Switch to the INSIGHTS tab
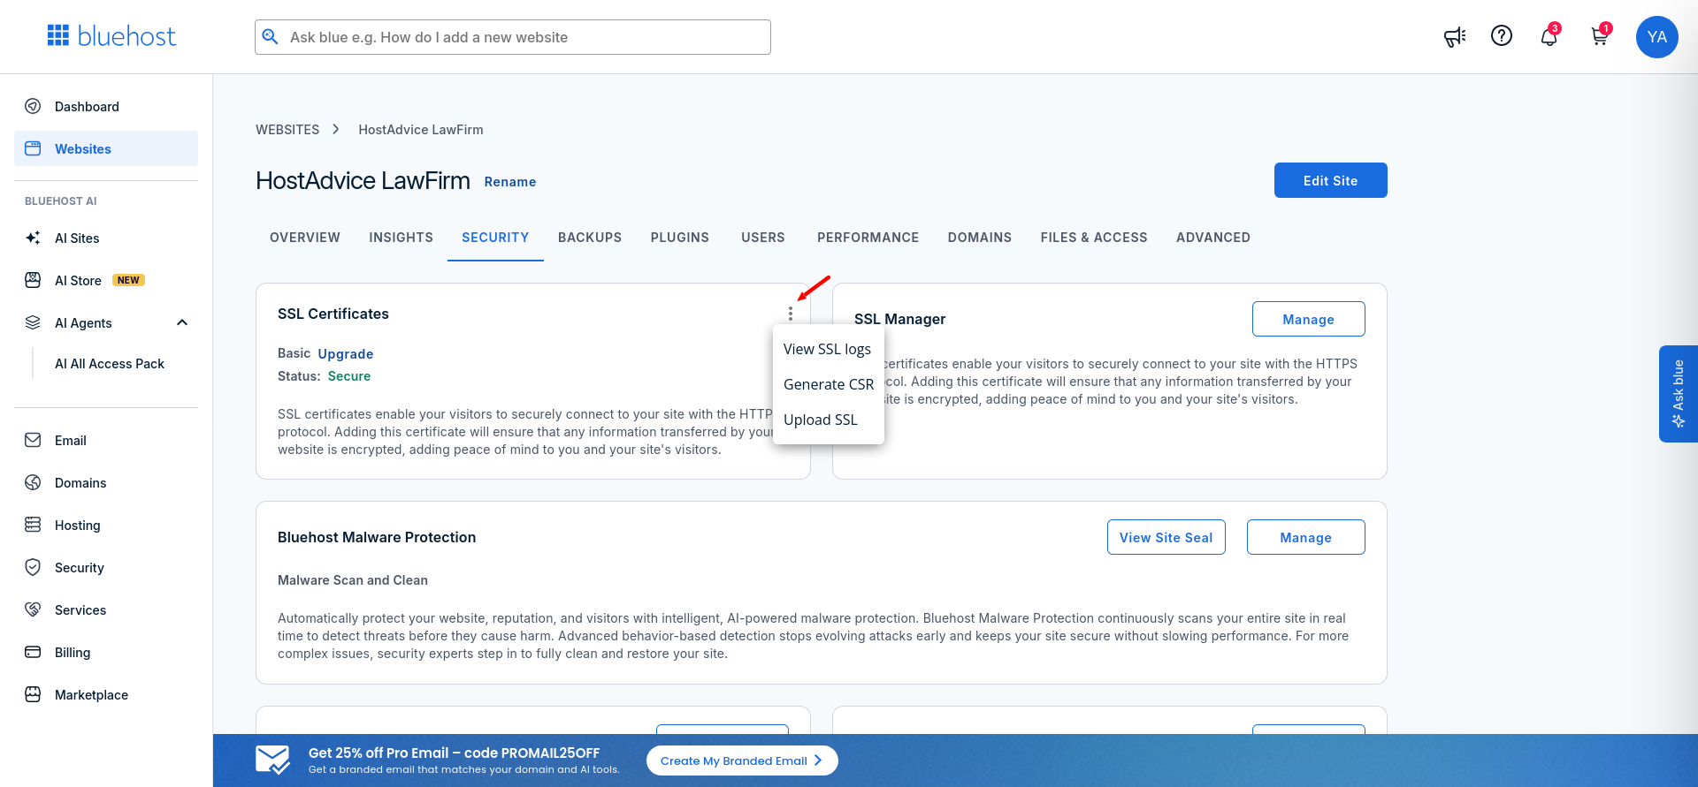Screen dimensions: 1698x787 [401, 238]
